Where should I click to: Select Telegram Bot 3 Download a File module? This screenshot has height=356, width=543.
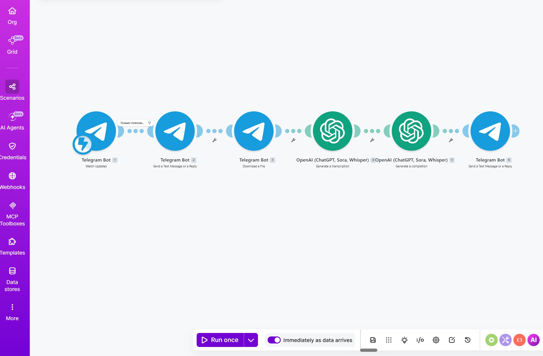(x=254, y=131)
